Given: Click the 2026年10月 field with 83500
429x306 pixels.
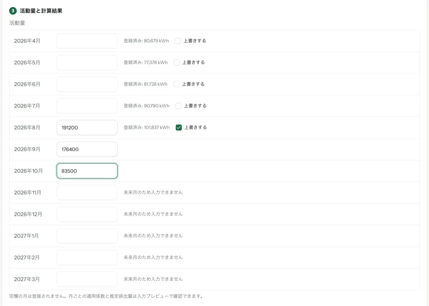Looking at the screenshot, I should coord(87,171).
